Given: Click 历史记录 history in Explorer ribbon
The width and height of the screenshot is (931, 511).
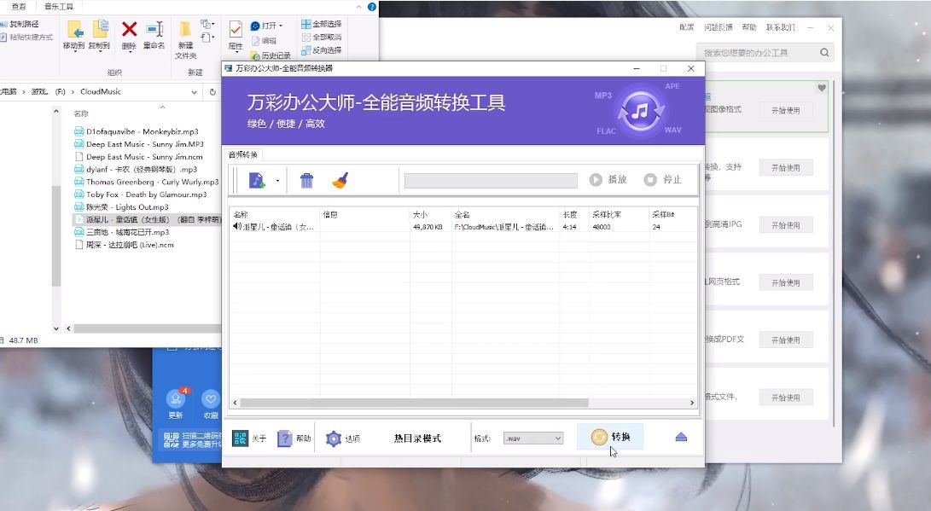Looking at the screenshot, I should click(271, 55).
